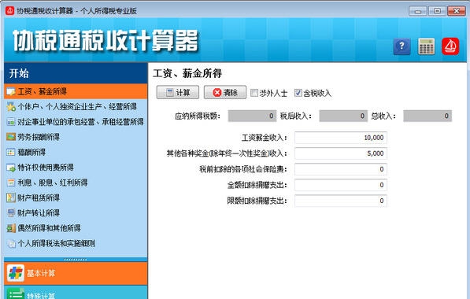Select 利息、股息、红利所得 entry
The image size is (470, 299).
click(76, 183)
